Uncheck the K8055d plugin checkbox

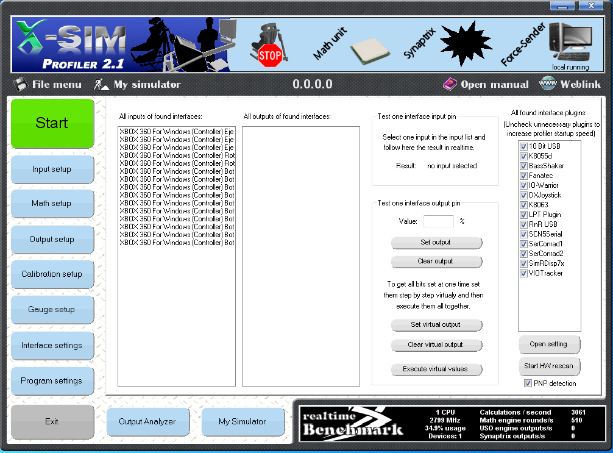click(523, 156)
